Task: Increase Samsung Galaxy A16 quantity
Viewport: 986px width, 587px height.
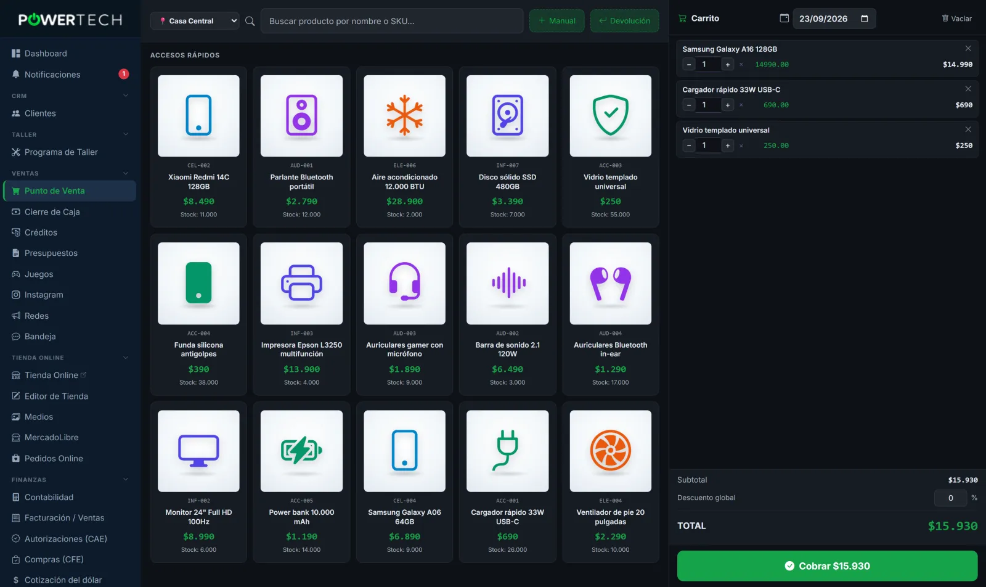Action: click(x=728, y=64)
